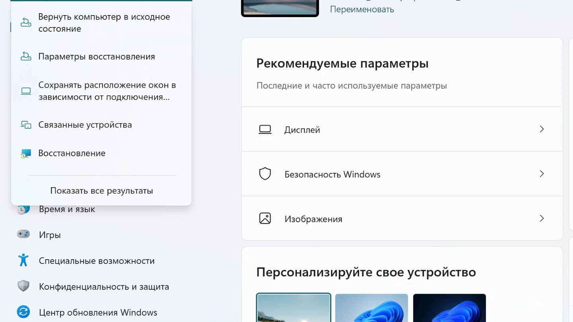The height and width of the screenshot is (322, 573).
Task: Click the gamepad icon for 'Игры'
Action: point(23,235)
